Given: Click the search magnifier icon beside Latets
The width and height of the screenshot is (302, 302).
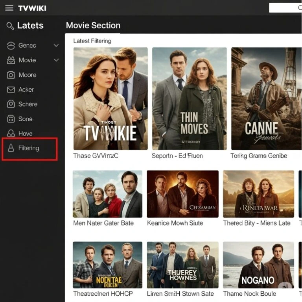Looking at the screenshot, I should pos(10,26).
